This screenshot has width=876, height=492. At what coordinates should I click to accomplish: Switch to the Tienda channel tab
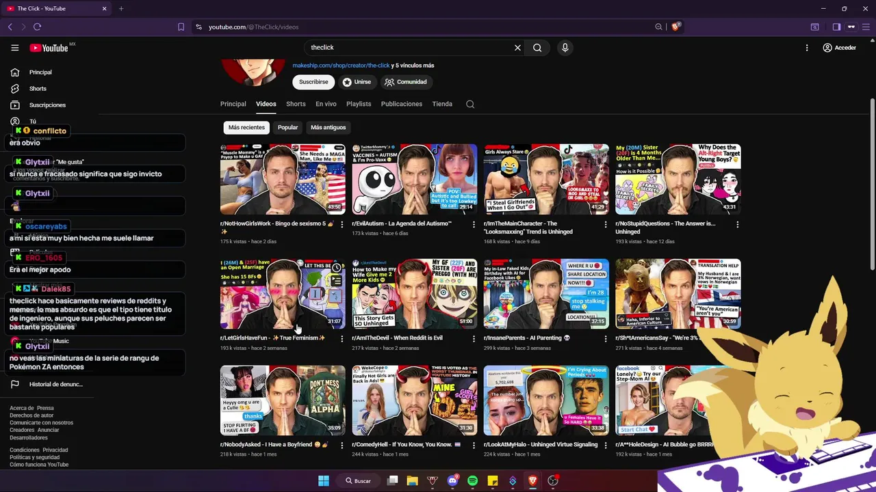pyautogui.click(x=442, y=104)
